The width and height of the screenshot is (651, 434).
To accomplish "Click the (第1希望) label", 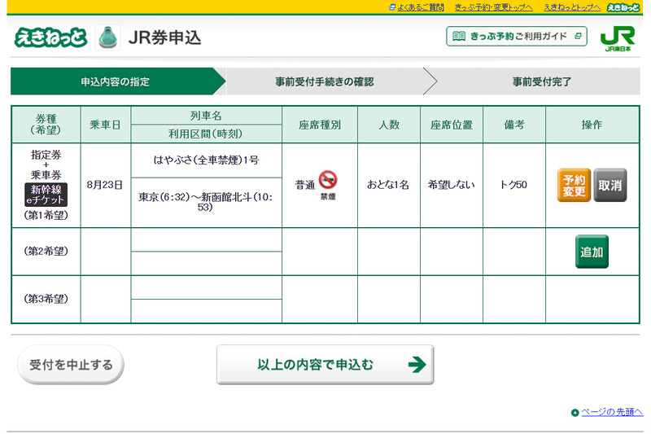I will pyautogui.click(x=46, y=215).
